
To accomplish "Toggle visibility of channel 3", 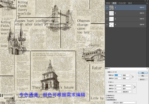I will click(107, 19).
